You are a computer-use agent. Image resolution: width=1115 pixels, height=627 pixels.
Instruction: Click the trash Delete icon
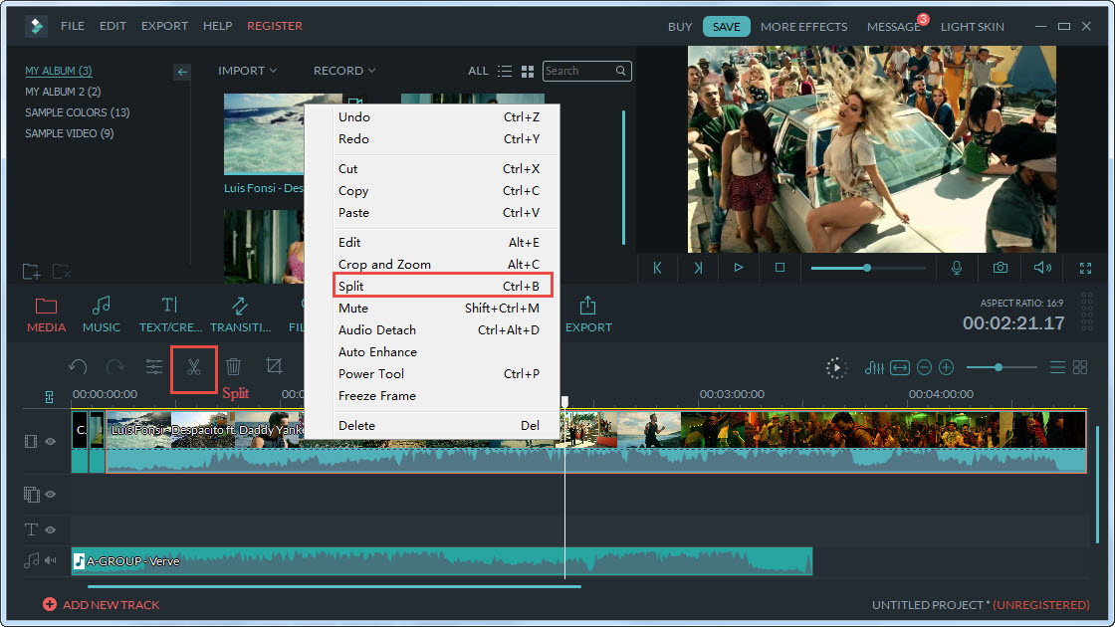coord(233,367)
